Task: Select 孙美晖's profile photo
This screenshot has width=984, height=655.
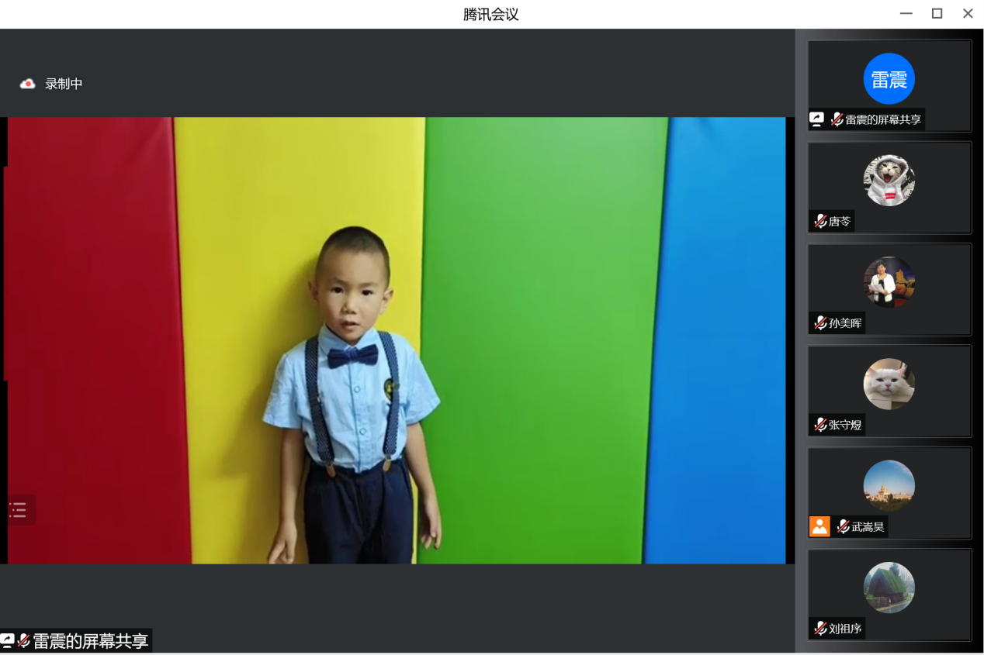Action: [889, 281]
